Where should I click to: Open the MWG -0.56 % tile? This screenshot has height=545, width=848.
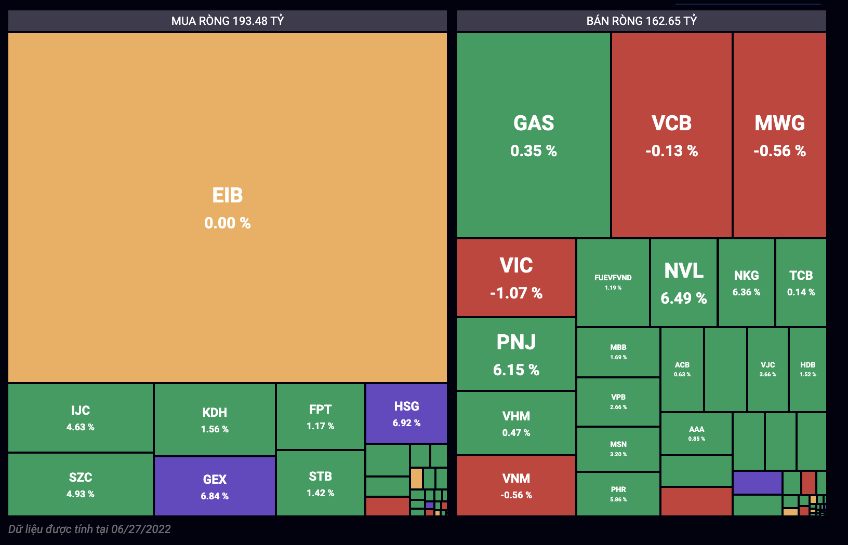(779, 135)
